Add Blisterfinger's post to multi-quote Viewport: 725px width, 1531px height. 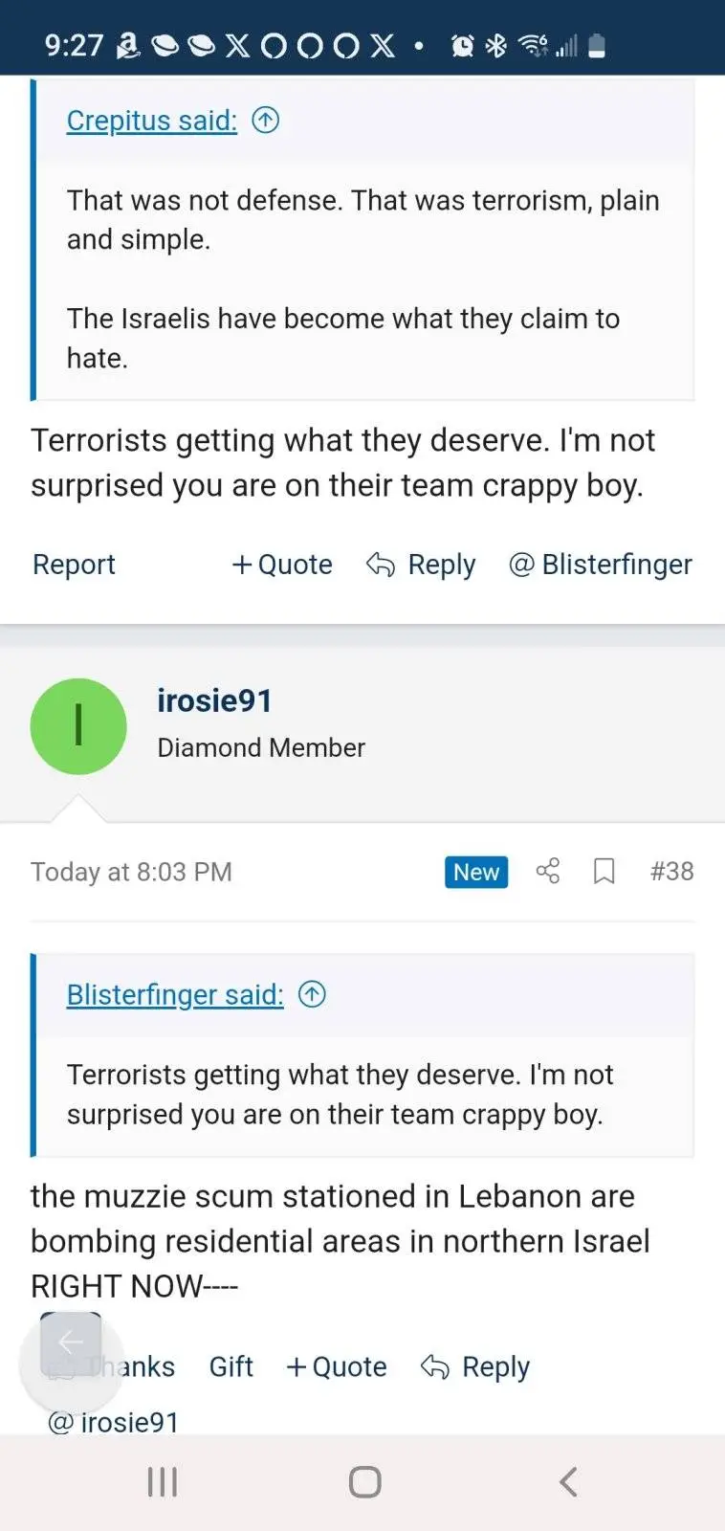click(x=282, y=565)
